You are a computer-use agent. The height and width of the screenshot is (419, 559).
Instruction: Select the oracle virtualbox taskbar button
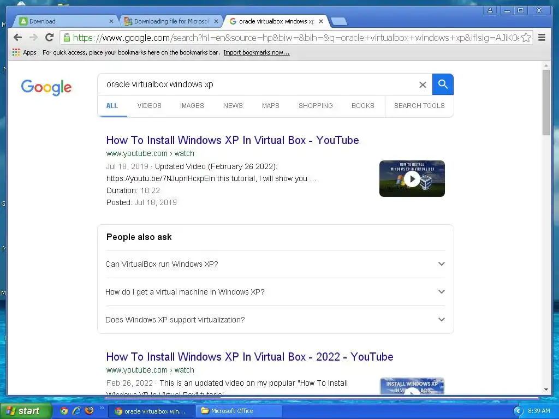tap(151, 411)
